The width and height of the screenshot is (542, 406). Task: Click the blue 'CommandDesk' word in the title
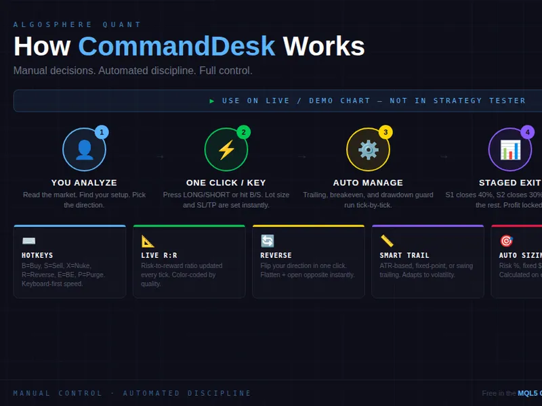177,46
